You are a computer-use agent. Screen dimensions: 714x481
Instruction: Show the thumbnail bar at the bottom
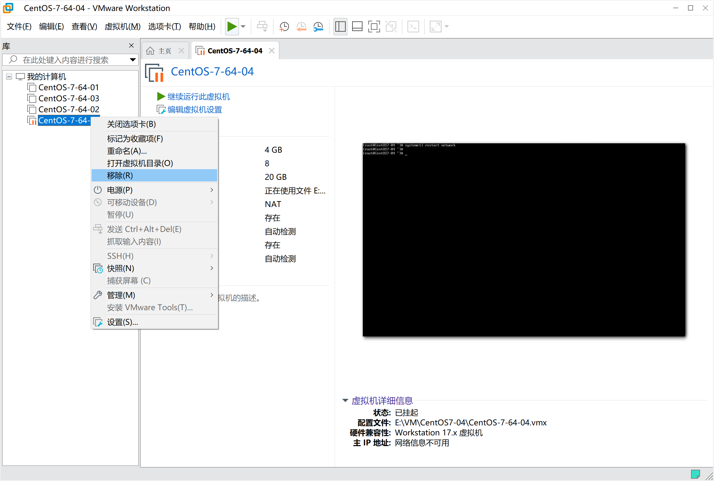pyautogui.click(x=357, y=27)
